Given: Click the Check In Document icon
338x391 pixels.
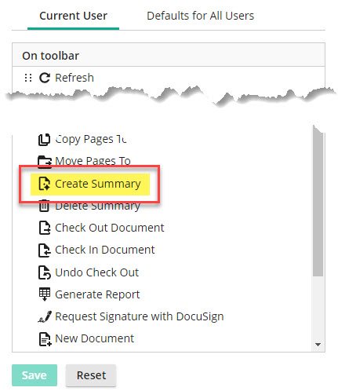Looking at the screenshot, I should (x=45, y=250).
